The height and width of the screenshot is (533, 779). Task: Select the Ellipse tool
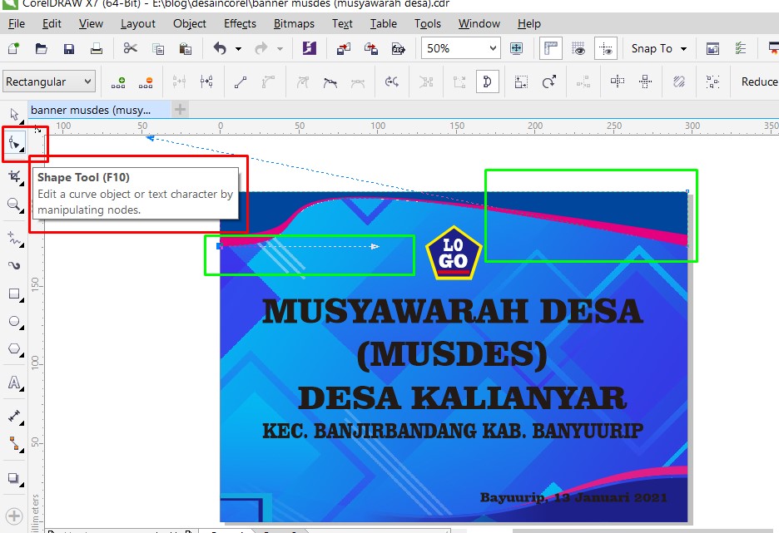[12, 321]
